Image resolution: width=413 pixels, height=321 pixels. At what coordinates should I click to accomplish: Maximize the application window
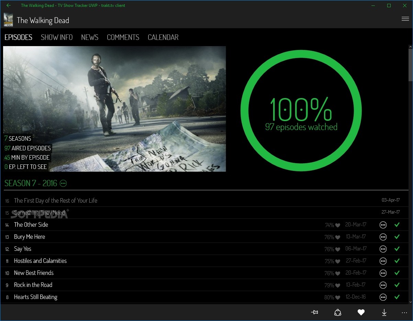[389, 6]
